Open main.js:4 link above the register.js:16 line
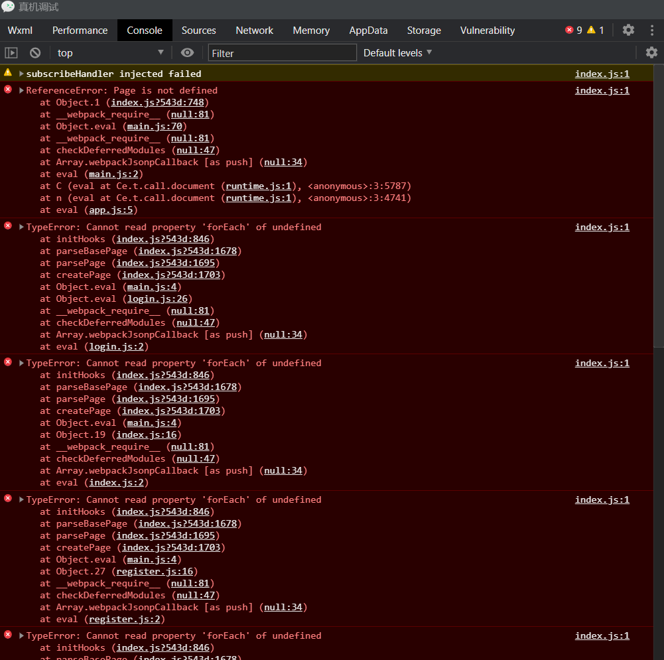 (x=152, y=560)
